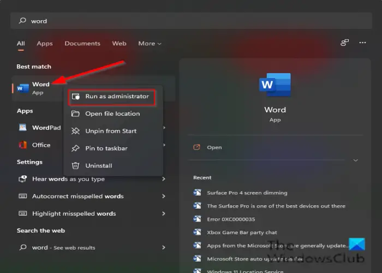Screen dimensions: 382x273
Task: Choose Open file location
Action: click(x=113, y=114)
